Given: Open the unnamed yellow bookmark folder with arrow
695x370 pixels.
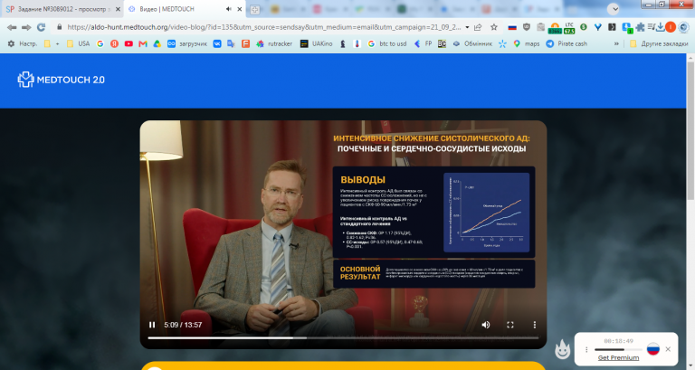Looking at the screenshot, I should [52, 43].
